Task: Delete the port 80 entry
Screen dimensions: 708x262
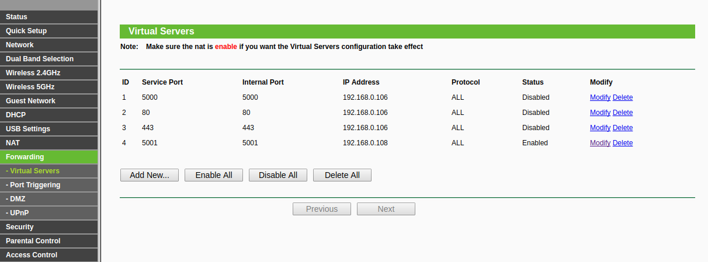Action: point(623,113)
